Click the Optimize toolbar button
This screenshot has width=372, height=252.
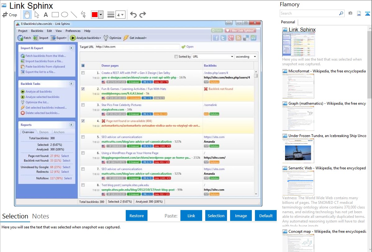point(112,38)
